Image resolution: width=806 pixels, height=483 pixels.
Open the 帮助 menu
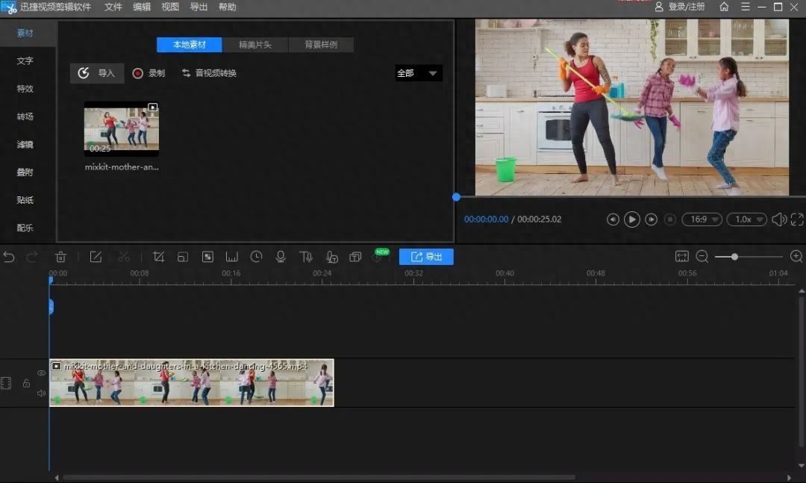point(227,7)
